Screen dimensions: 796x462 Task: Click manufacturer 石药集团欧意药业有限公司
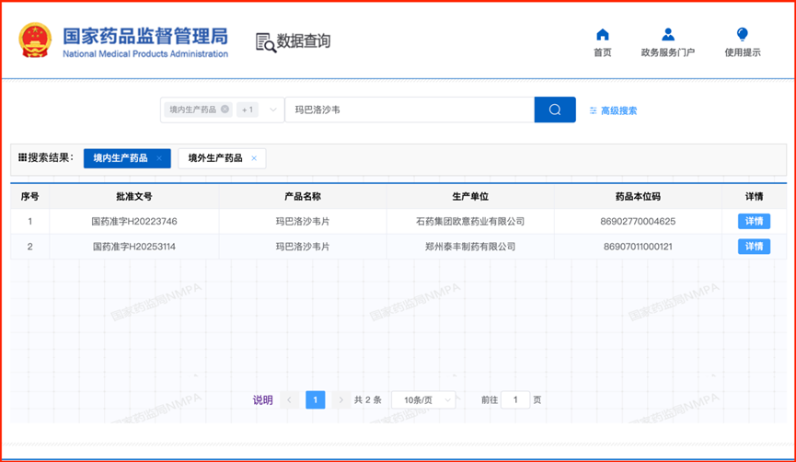pos(470,222)
